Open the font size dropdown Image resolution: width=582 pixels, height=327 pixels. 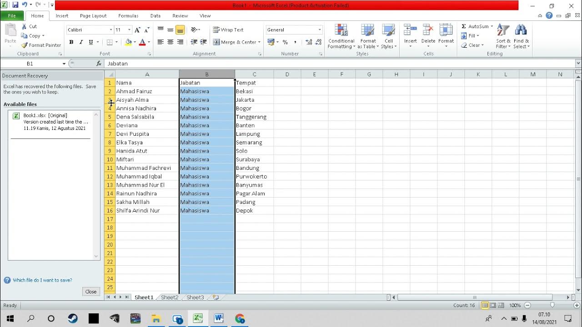click(x=129, y=30)
